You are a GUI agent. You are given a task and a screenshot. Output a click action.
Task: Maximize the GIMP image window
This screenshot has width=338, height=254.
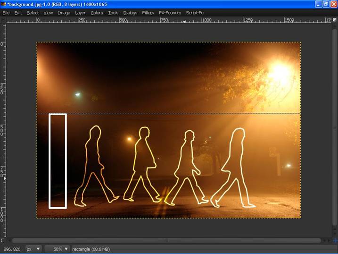326,4
